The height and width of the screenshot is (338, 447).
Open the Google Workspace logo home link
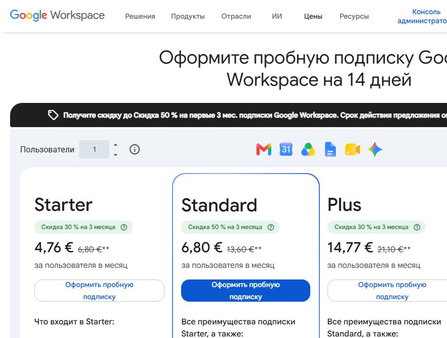coord(58,15)
